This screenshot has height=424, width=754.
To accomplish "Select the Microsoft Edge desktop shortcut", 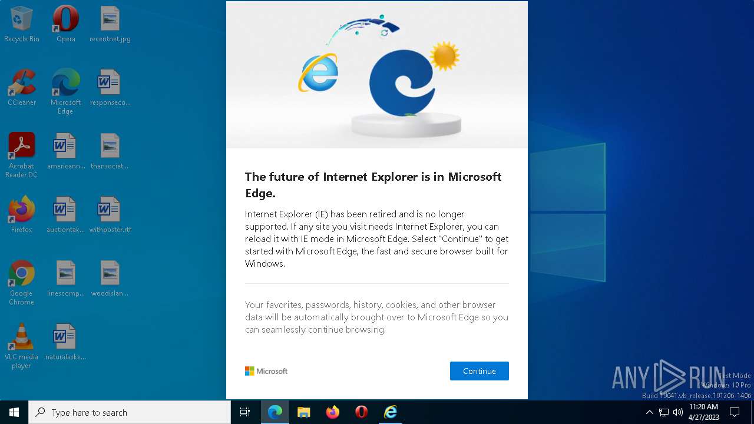I will click(x=66, y=92).
